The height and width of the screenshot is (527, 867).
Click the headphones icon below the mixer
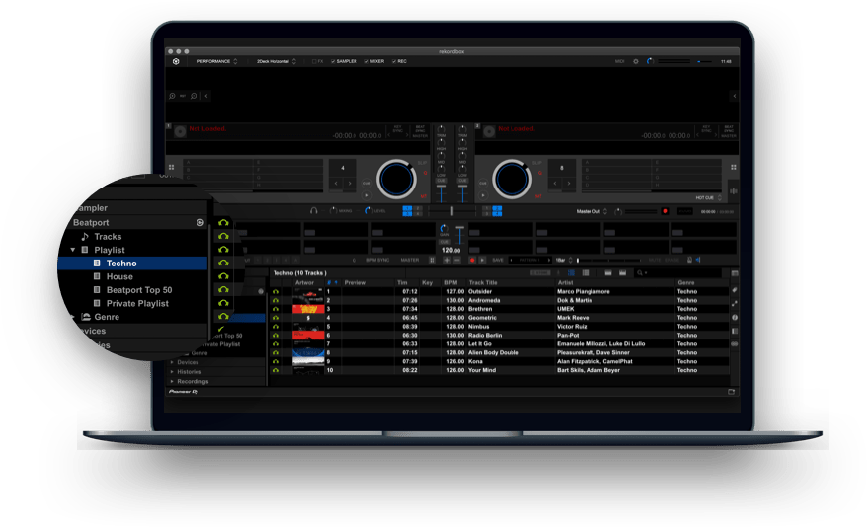314,210
